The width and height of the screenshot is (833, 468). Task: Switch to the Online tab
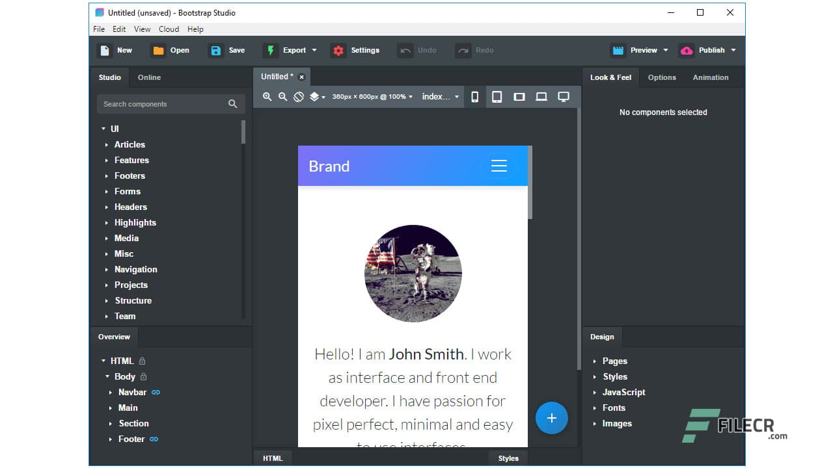tap(148, 77)
